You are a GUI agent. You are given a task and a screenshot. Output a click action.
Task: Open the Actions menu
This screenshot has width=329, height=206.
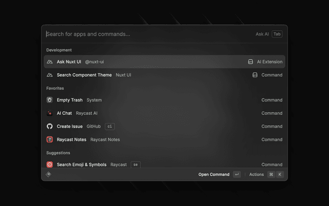[x=257, y=175]
